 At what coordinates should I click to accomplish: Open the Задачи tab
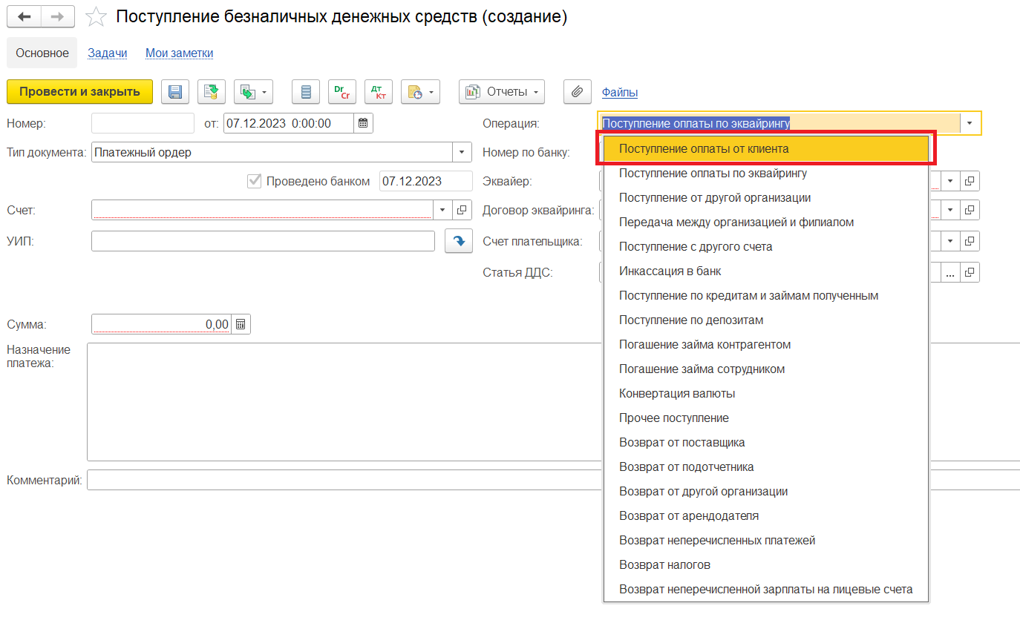tap(108, 53)
